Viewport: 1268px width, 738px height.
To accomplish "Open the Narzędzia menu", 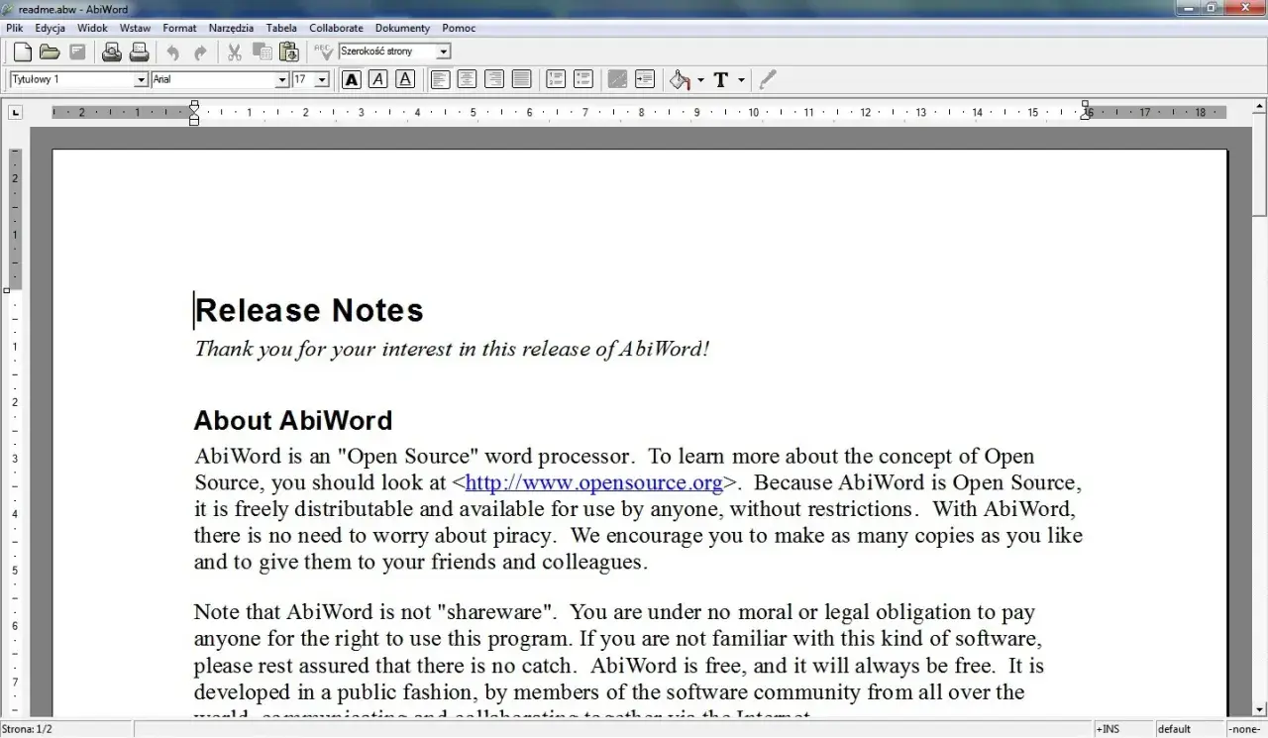I will 231,28.
